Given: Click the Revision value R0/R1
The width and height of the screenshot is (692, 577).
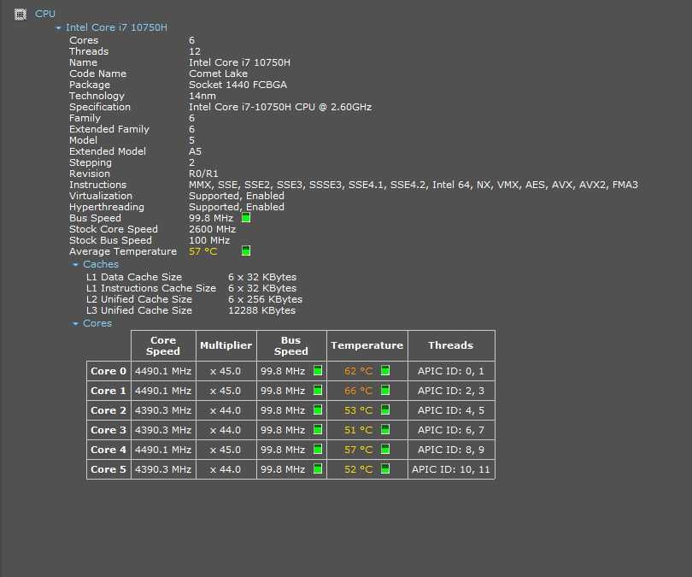Looking at the screenshot, I should pos(203,174).
